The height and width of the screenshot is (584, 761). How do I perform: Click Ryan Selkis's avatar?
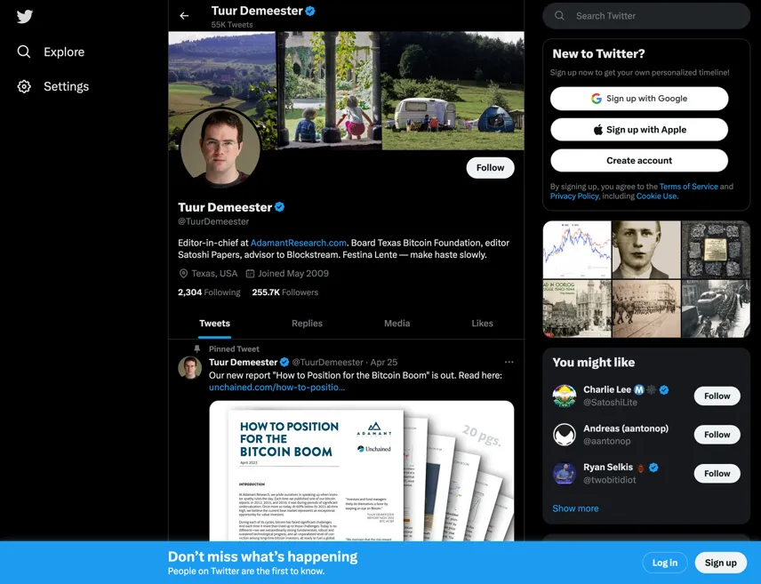(565, 473)
